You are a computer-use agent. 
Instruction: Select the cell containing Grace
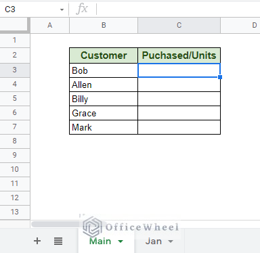click(x=104, y=113)
